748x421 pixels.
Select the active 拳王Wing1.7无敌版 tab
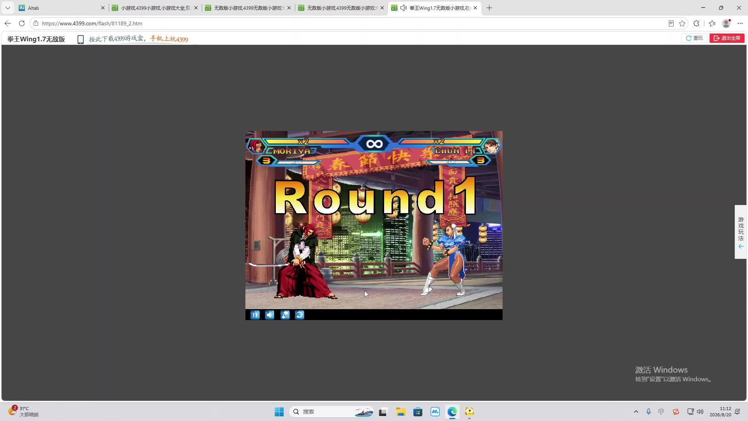[434, 8]
